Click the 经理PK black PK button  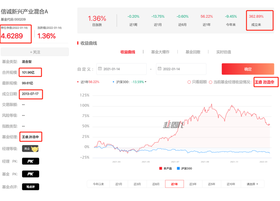tap(30, 161)
